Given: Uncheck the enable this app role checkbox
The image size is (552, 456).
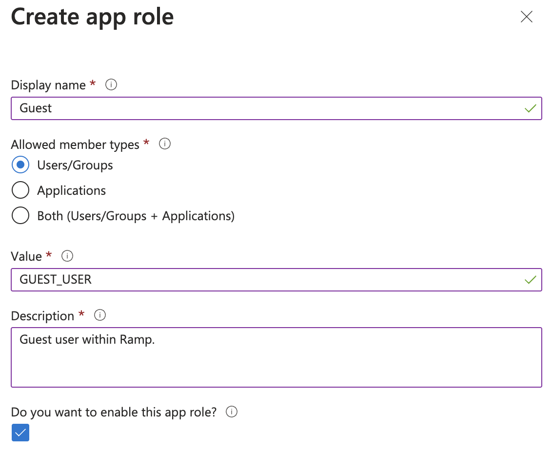Looking at the screenshot, I should pyautogui.click(x=20, y=433).
